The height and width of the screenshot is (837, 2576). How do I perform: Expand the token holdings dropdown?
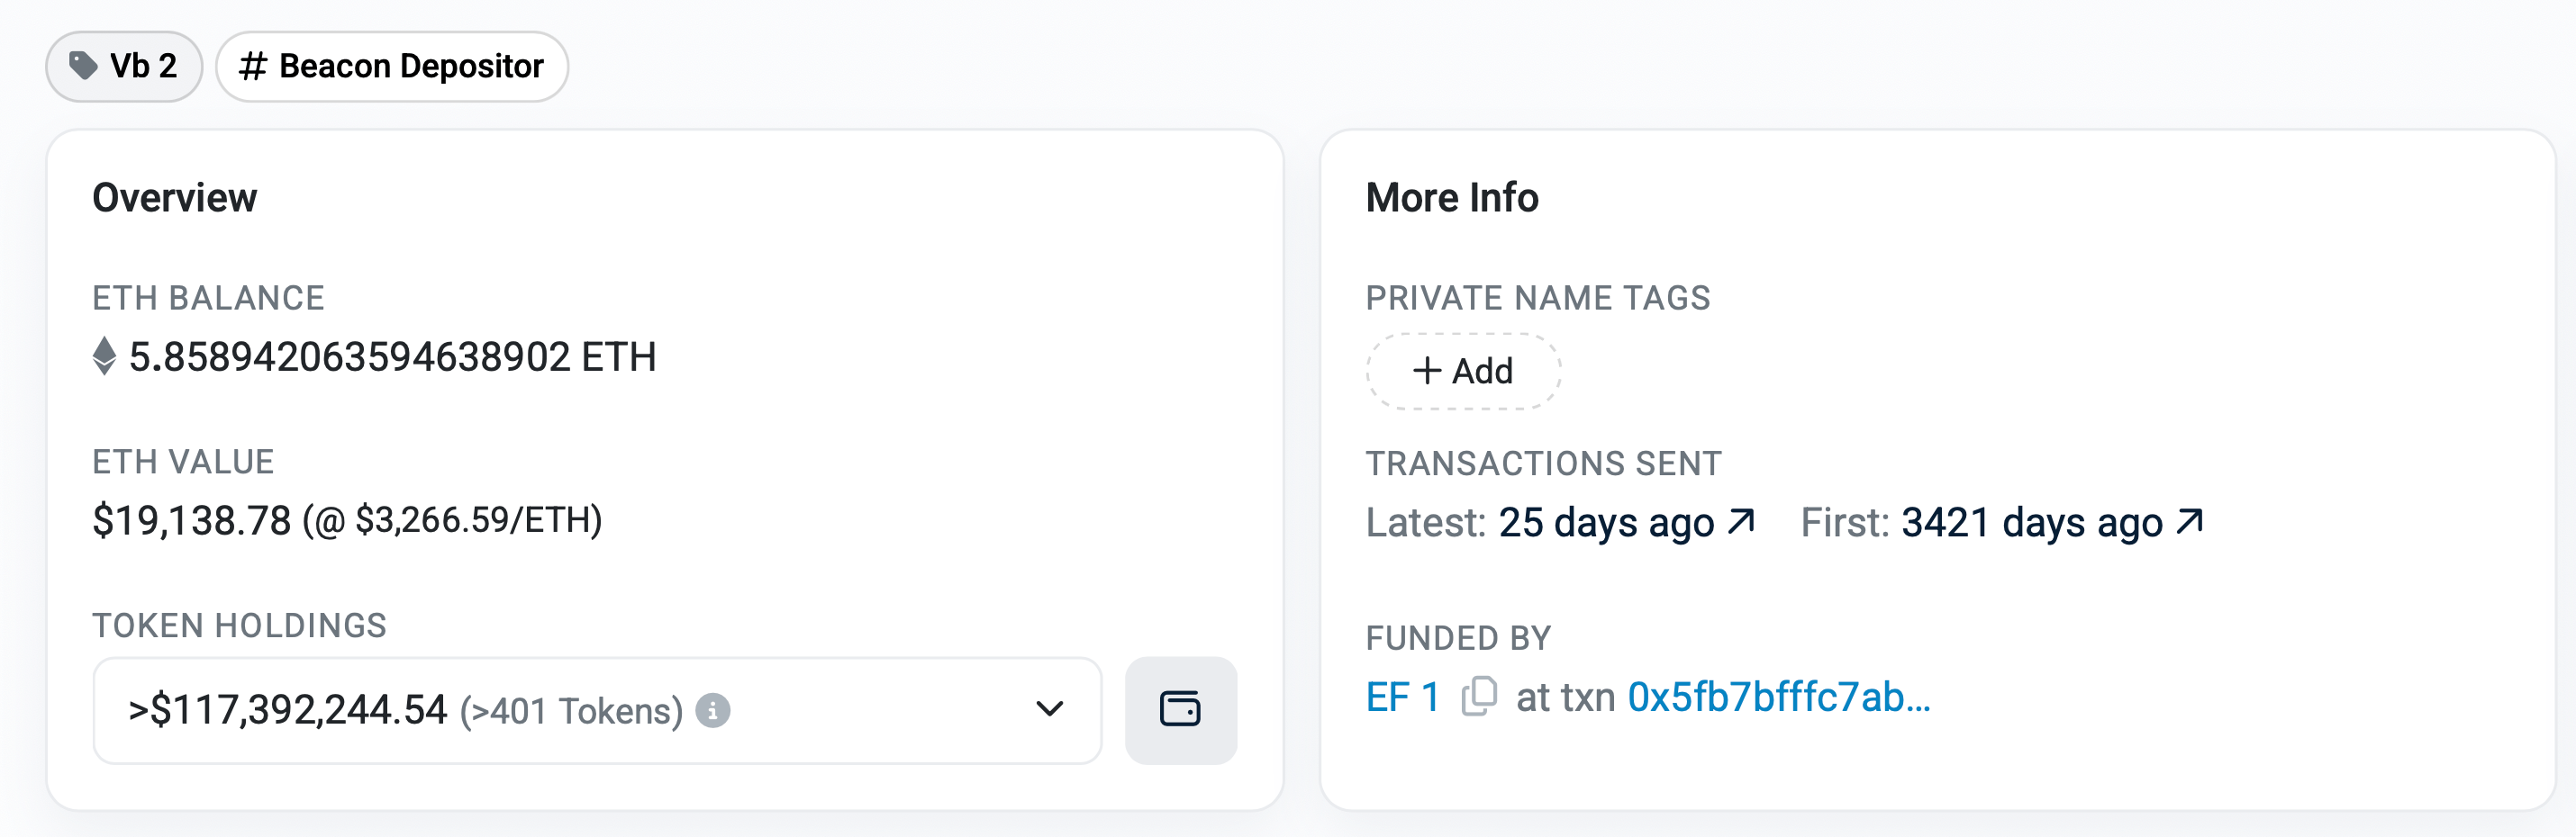click(597, 710)
